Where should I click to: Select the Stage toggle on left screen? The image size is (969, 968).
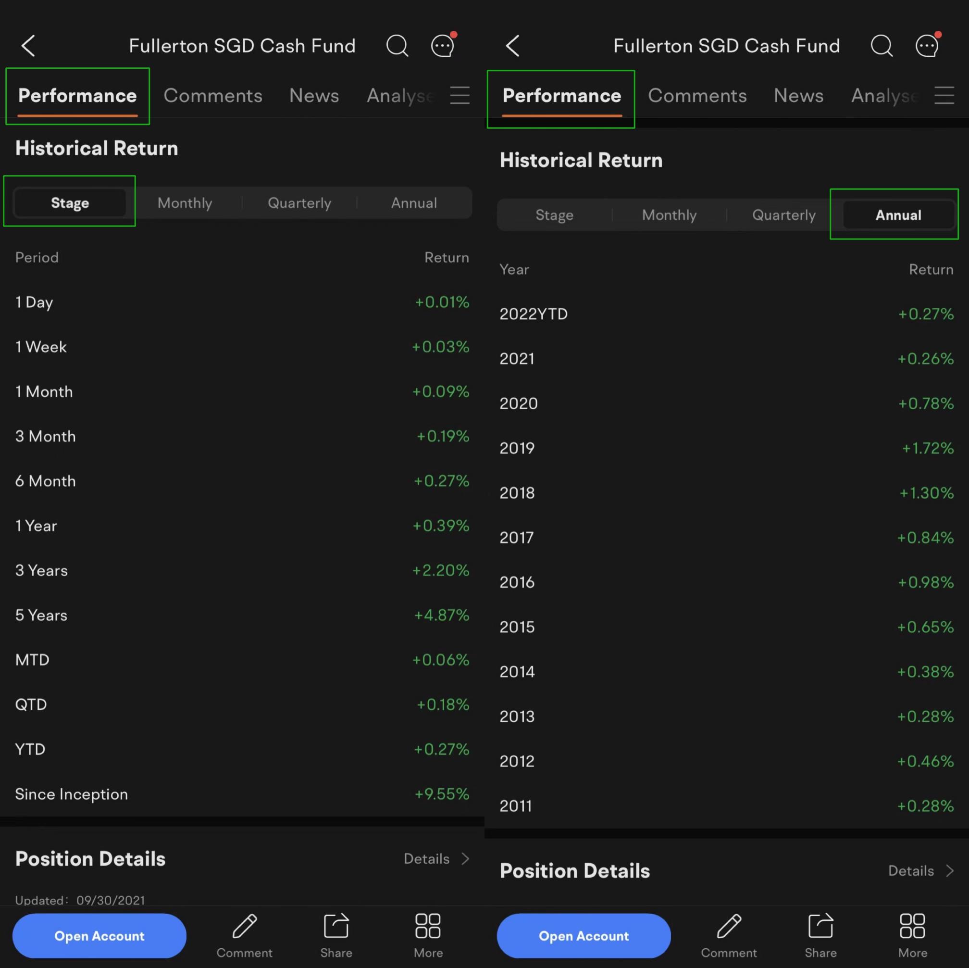[x=69, y=202]
